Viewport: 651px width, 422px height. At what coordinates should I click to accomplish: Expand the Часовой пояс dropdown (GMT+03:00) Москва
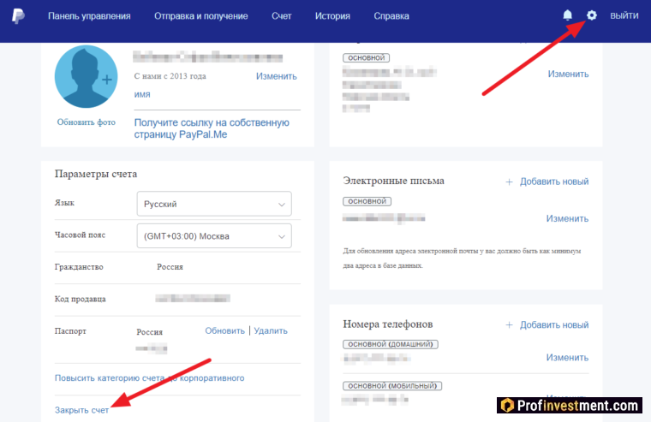tap(214, 235)
